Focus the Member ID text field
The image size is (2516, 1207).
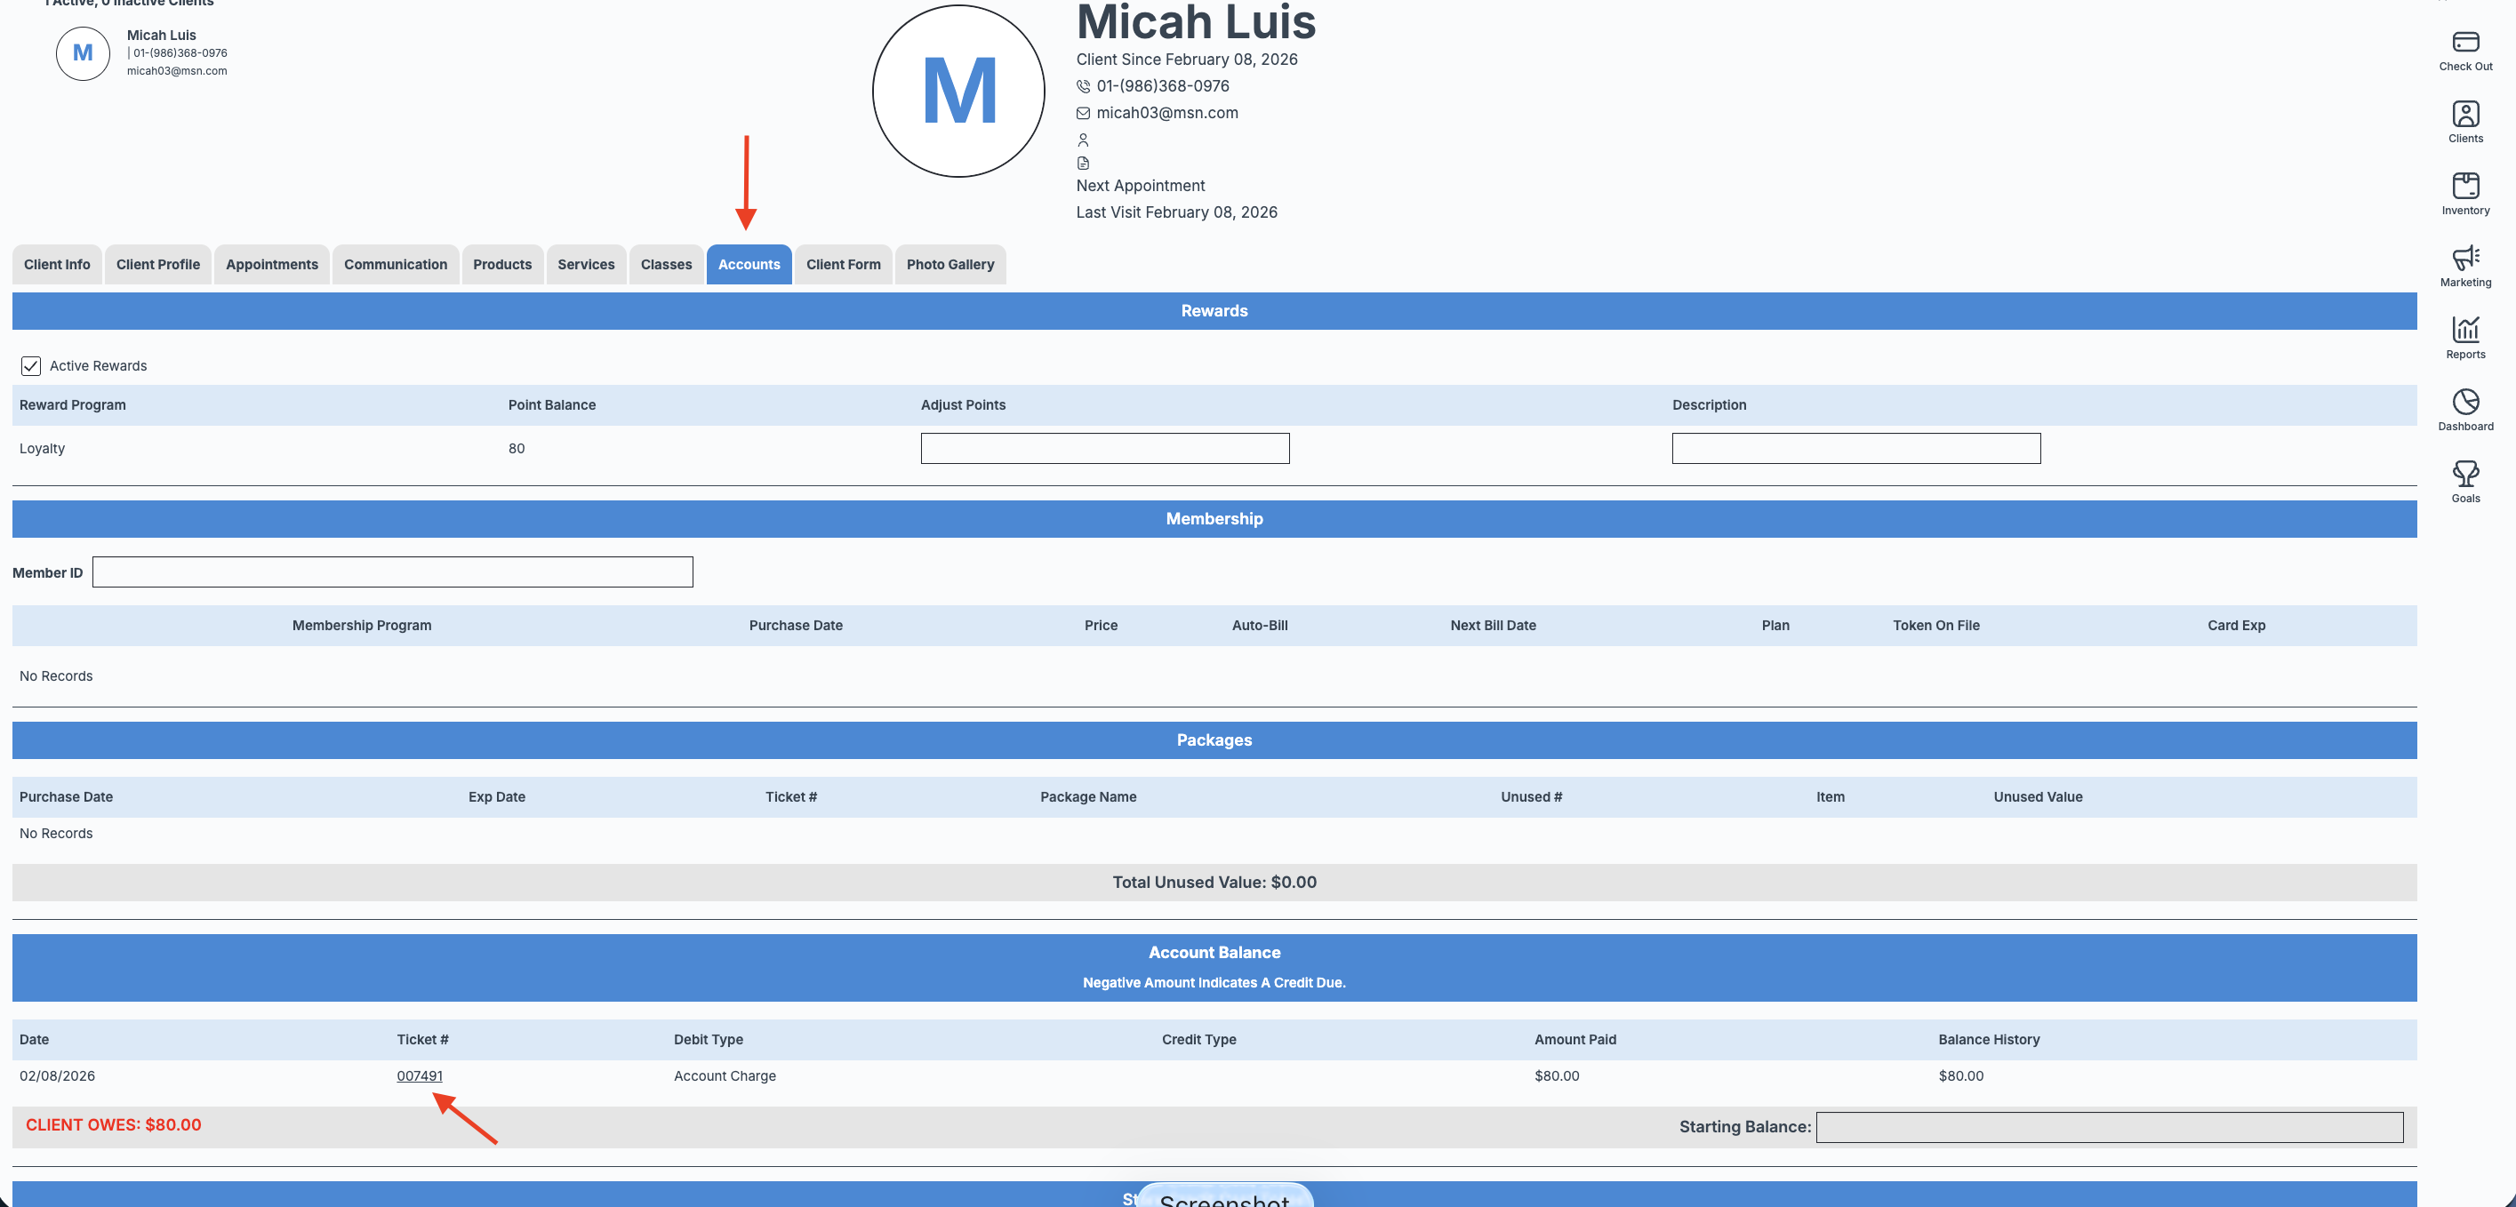[x=393, y=572]
